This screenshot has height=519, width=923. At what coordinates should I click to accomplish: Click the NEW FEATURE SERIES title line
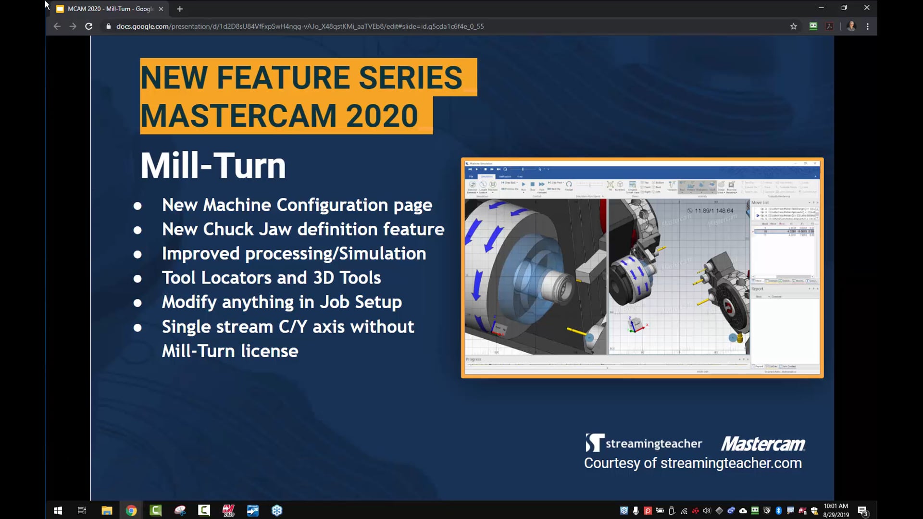pos(301,77)
